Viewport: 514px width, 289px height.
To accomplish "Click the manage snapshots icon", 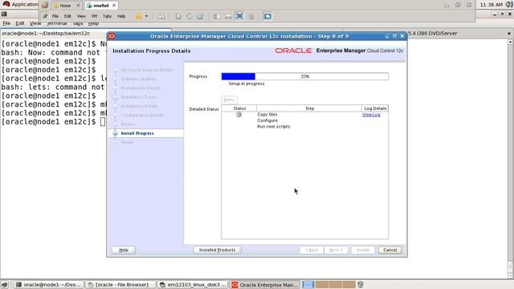I will (200, 16).
